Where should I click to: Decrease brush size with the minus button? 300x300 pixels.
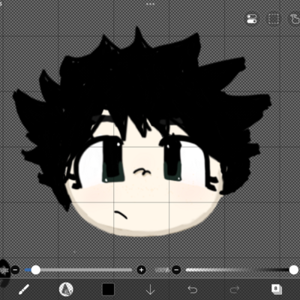click(x=15, y=270)
